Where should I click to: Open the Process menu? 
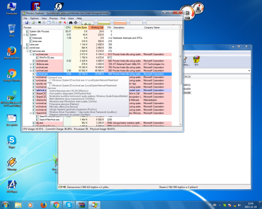[54, 19]
